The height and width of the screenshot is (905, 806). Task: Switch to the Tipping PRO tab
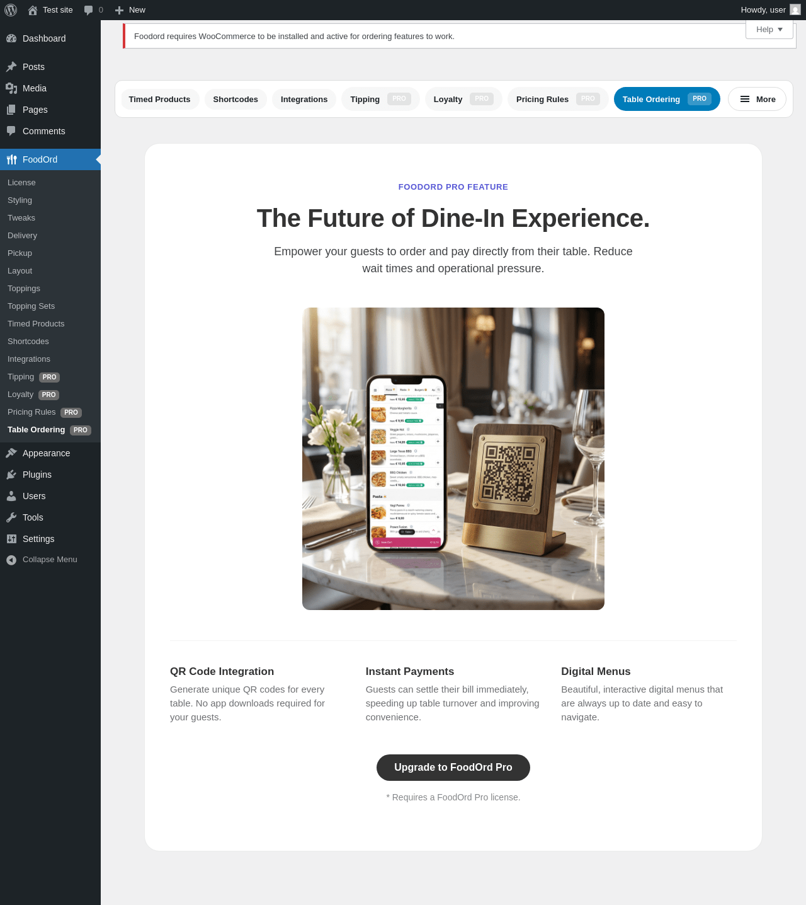[x=380, y=99]
